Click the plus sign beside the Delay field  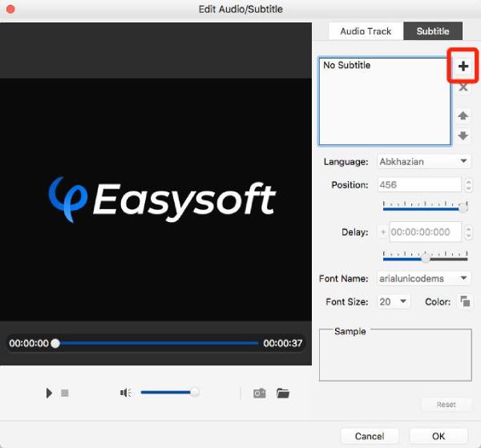point(382,232)
